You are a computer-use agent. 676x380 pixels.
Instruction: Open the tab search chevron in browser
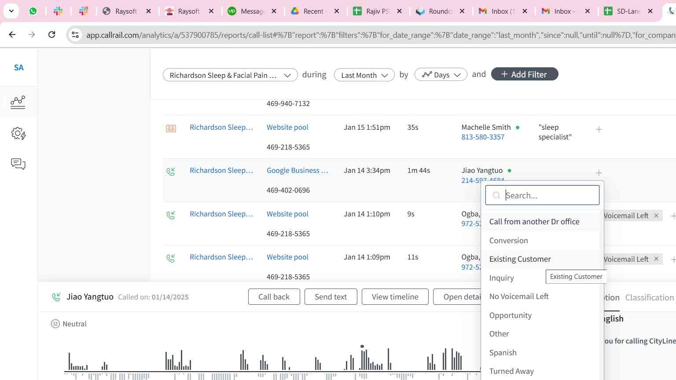pyautogui.click(x=11, y=11)
